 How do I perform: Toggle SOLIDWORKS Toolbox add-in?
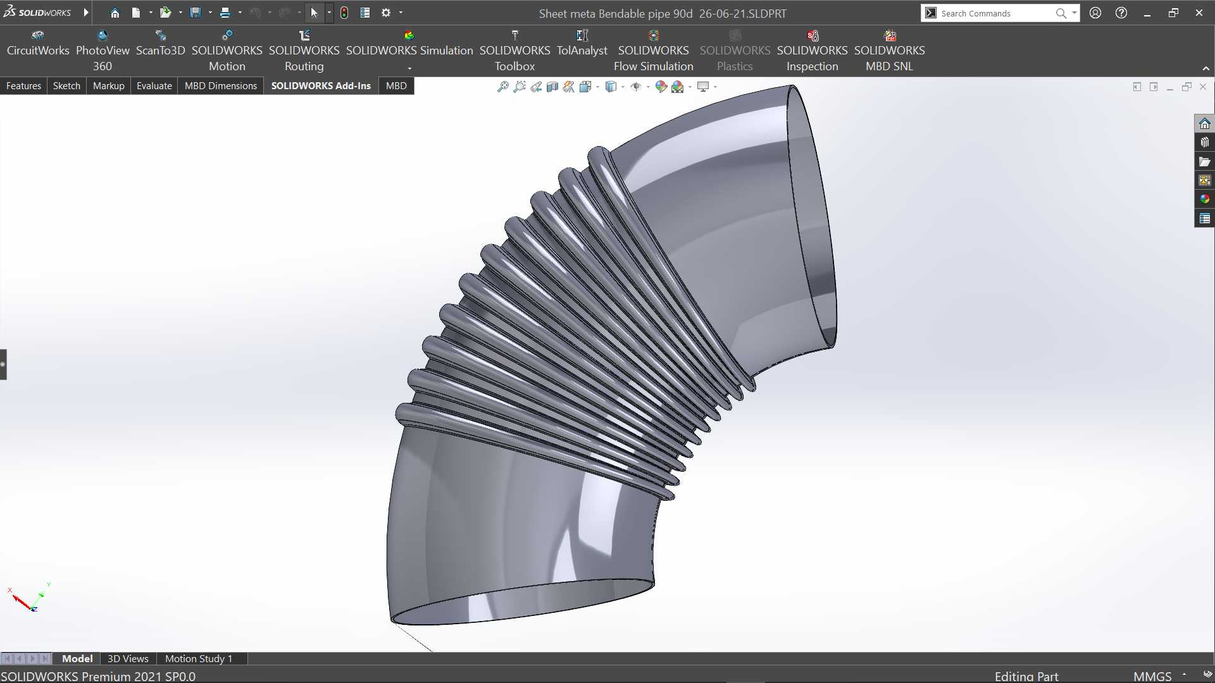coord(515,51)
